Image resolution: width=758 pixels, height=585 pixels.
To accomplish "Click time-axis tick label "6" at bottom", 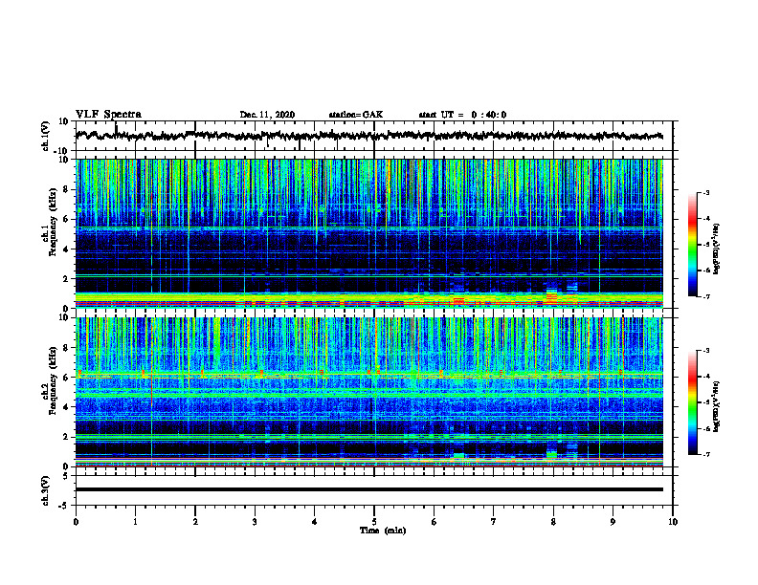I will pyautogui.click(x=435, y=522).
